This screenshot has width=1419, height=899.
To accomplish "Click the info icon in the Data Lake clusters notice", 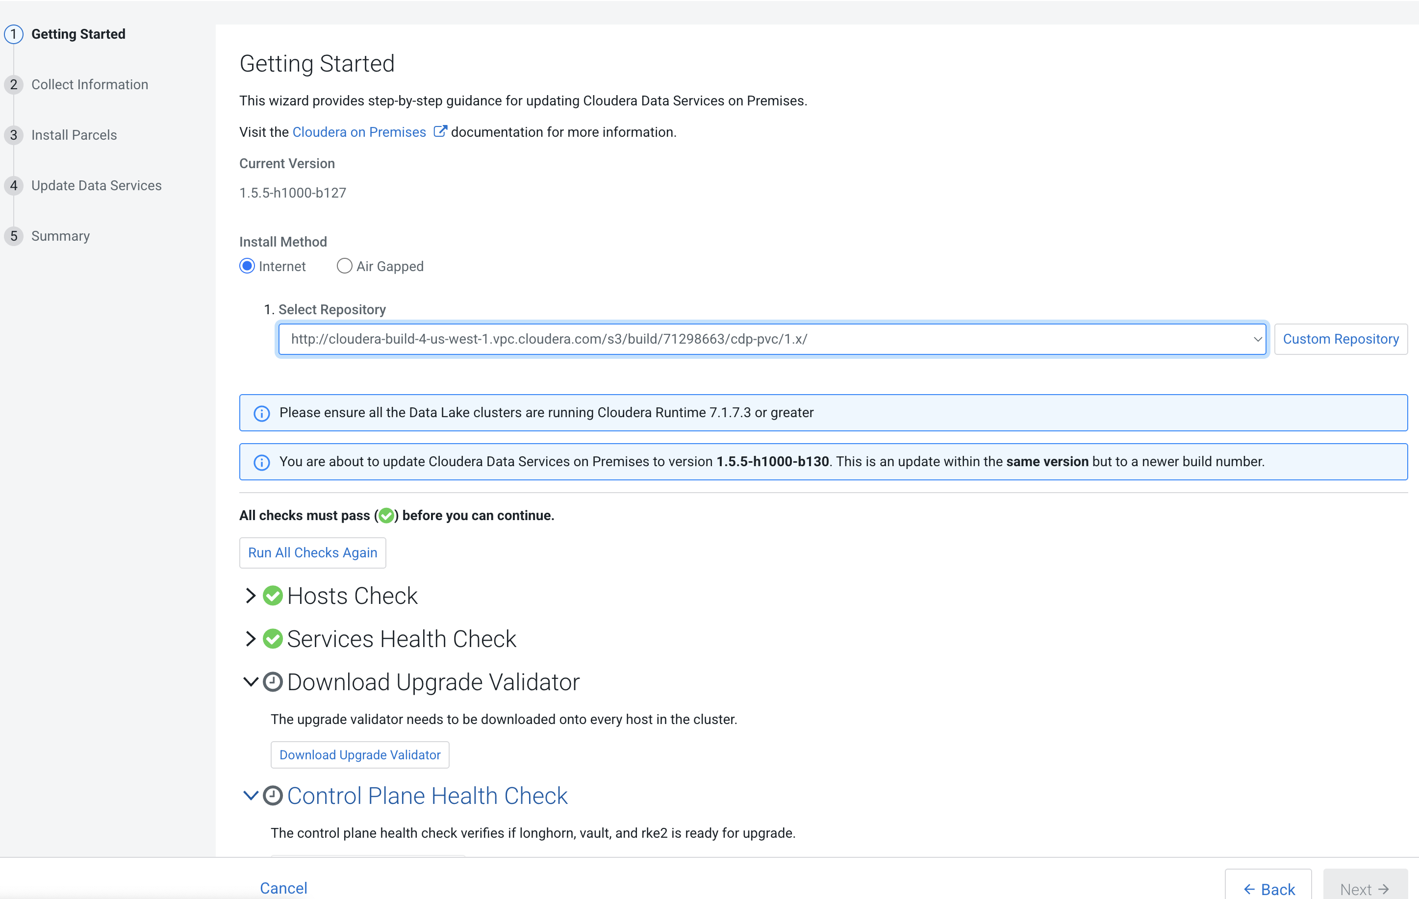I will (x=262, y=413).
